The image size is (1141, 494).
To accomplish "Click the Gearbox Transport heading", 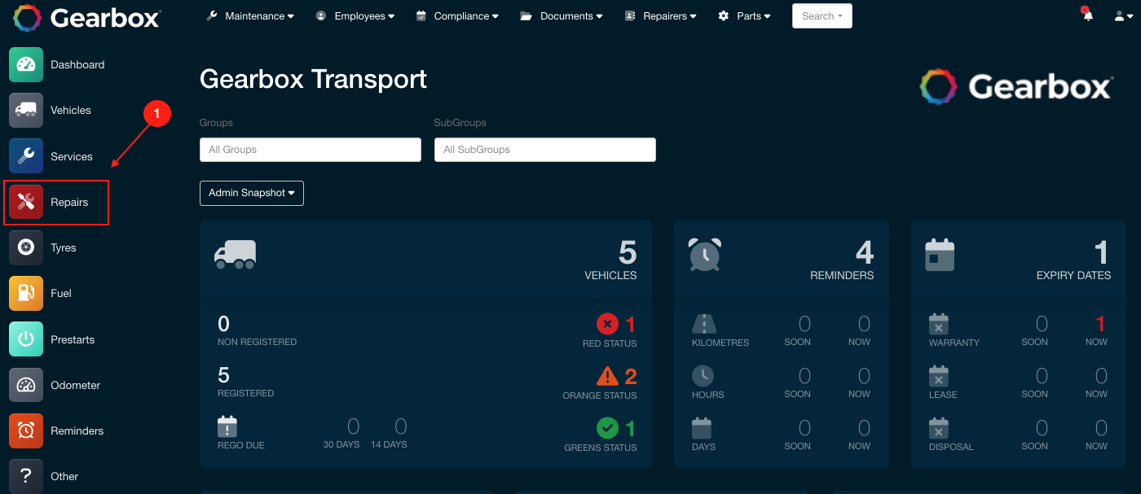I will pyautogui.click(x=313, y=79).
